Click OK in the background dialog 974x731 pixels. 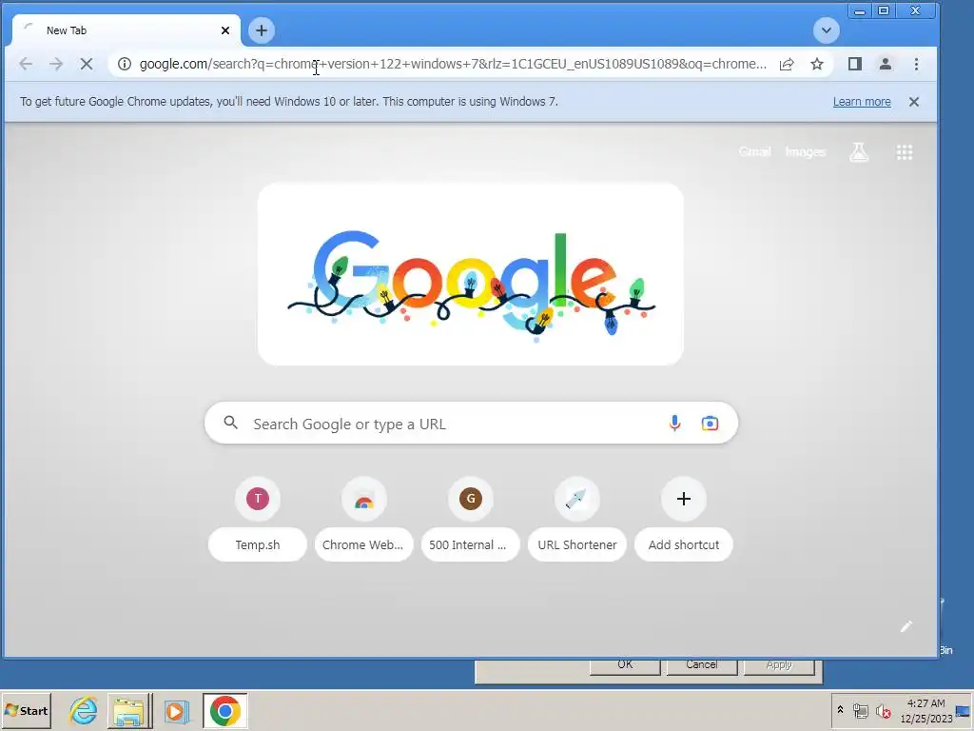pos(625,665)
